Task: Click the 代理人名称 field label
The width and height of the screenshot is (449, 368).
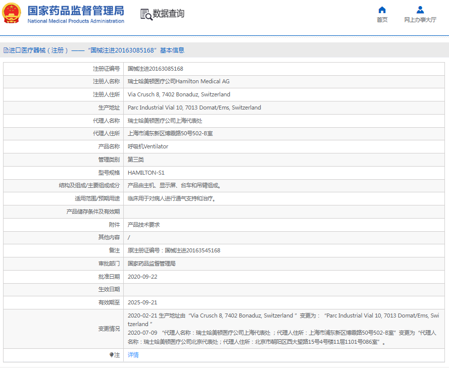Action: click(x=106, y=121)
